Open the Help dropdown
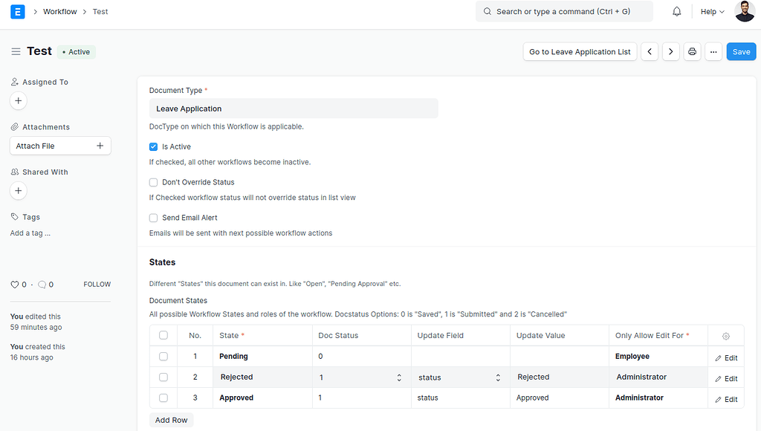761x431 pixels. (710, 11)
